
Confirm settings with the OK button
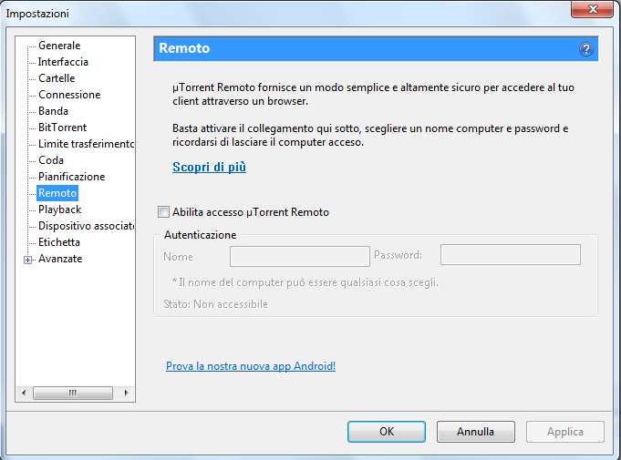[x=387, y=432]
